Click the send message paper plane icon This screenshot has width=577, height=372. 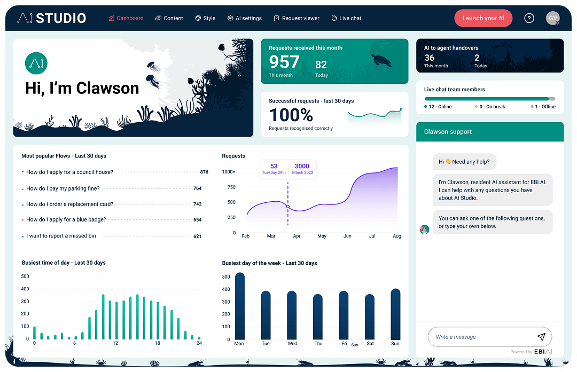(541, 337)
